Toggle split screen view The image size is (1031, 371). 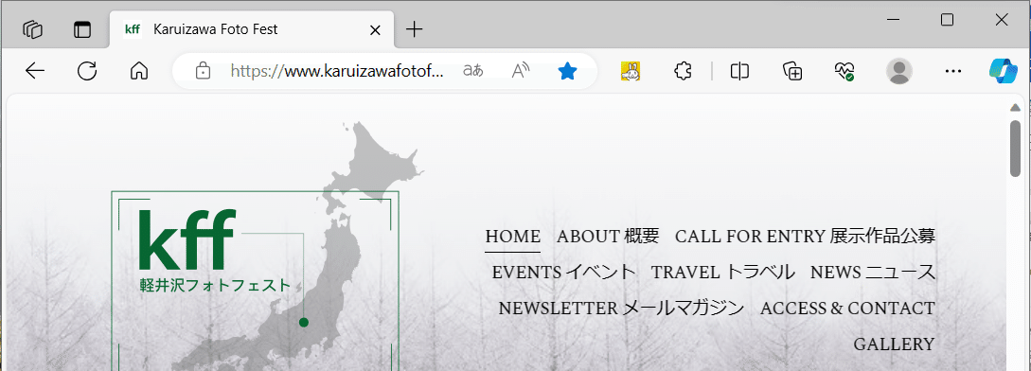(x=739, y=71)
